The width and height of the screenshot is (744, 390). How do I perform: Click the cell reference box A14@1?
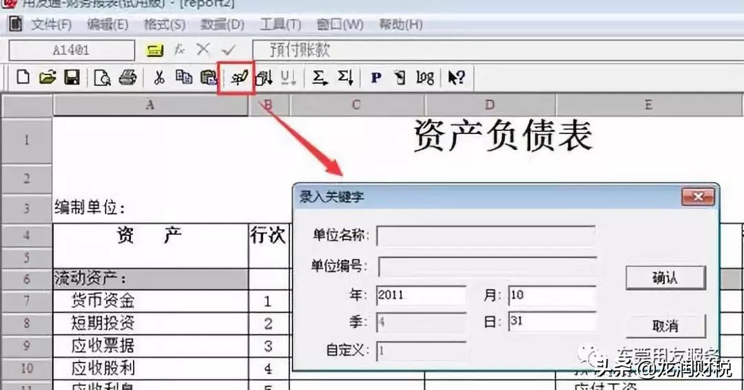[x=72, y=50]
